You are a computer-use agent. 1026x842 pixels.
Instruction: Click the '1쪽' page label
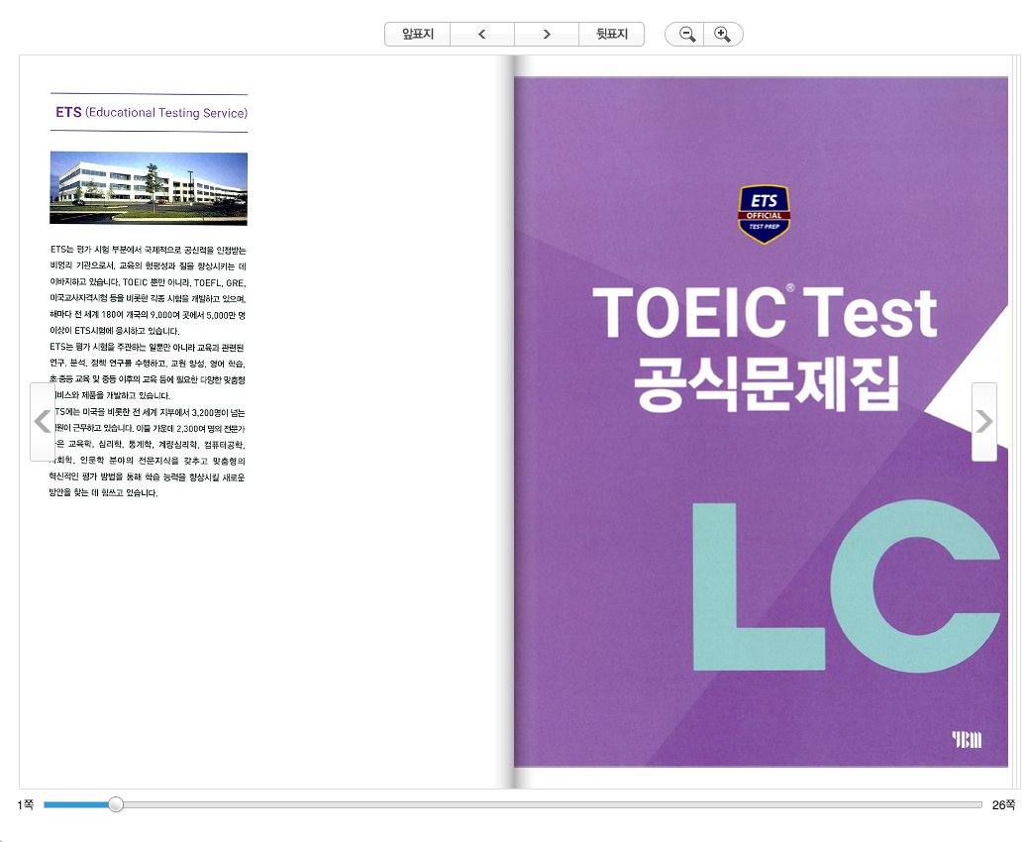tap(25, 804)
